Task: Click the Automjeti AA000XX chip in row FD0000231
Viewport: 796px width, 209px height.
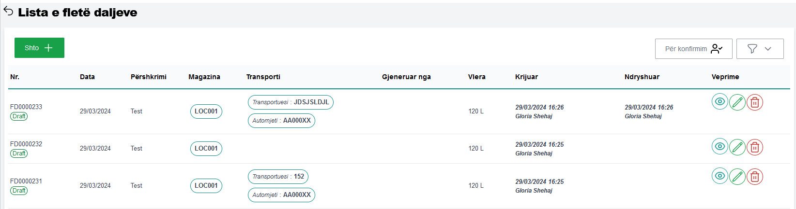Action: click(x=281, y=195)
